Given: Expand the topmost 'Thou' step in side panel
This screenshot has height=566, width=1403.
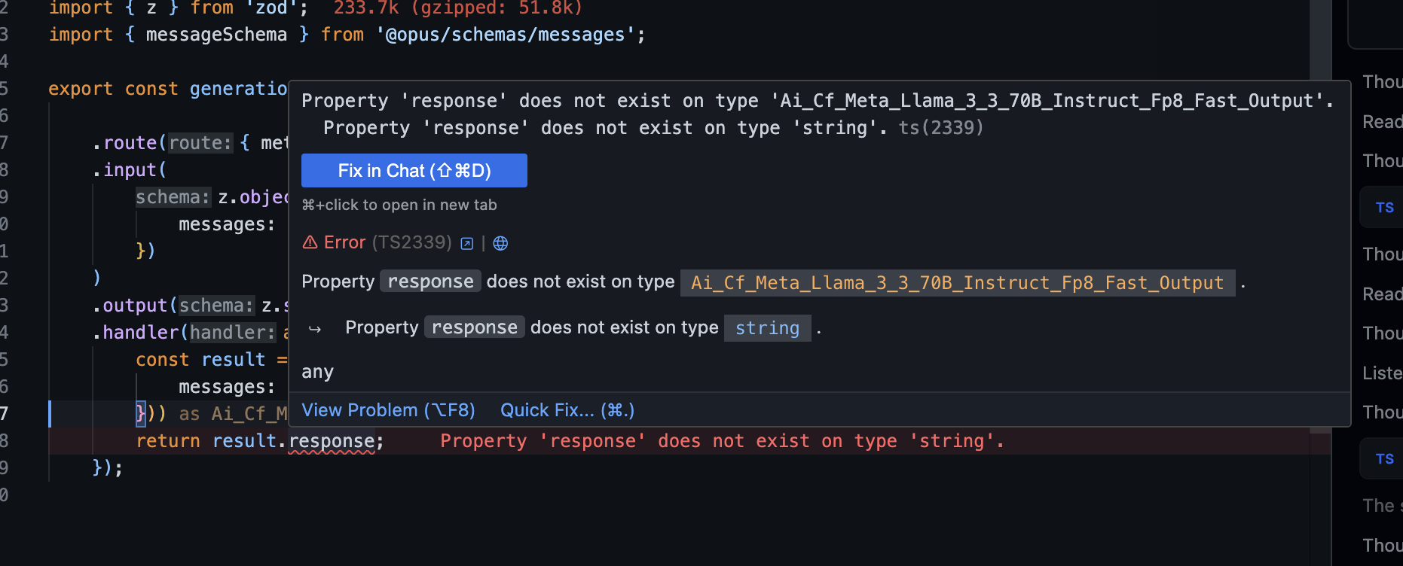Looking at the screenshot, I should (1382, 82).
